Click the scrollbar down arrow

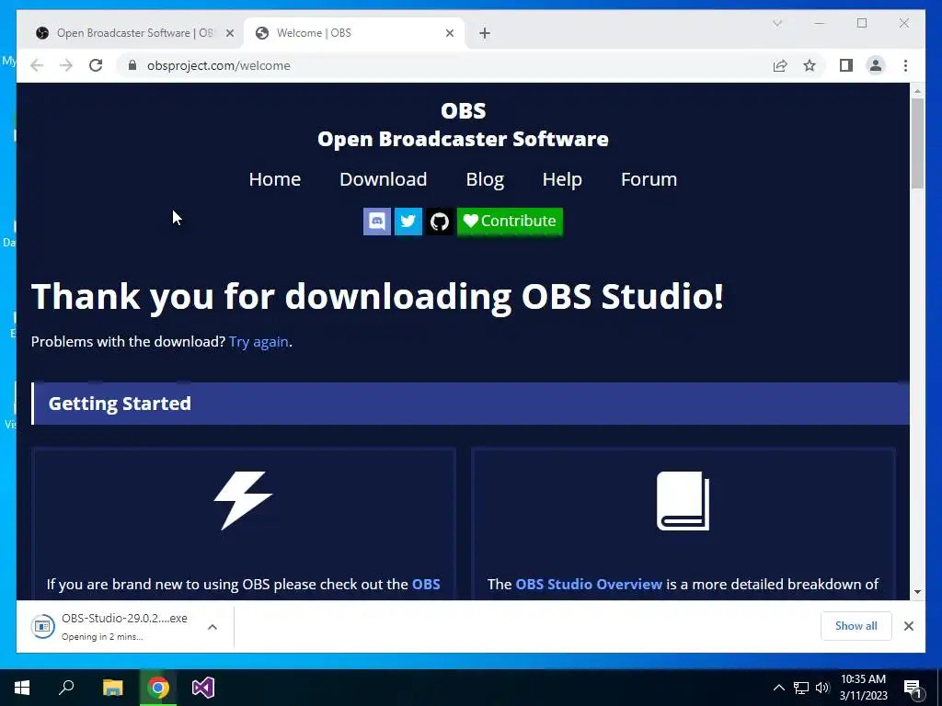tap(917, 592)
